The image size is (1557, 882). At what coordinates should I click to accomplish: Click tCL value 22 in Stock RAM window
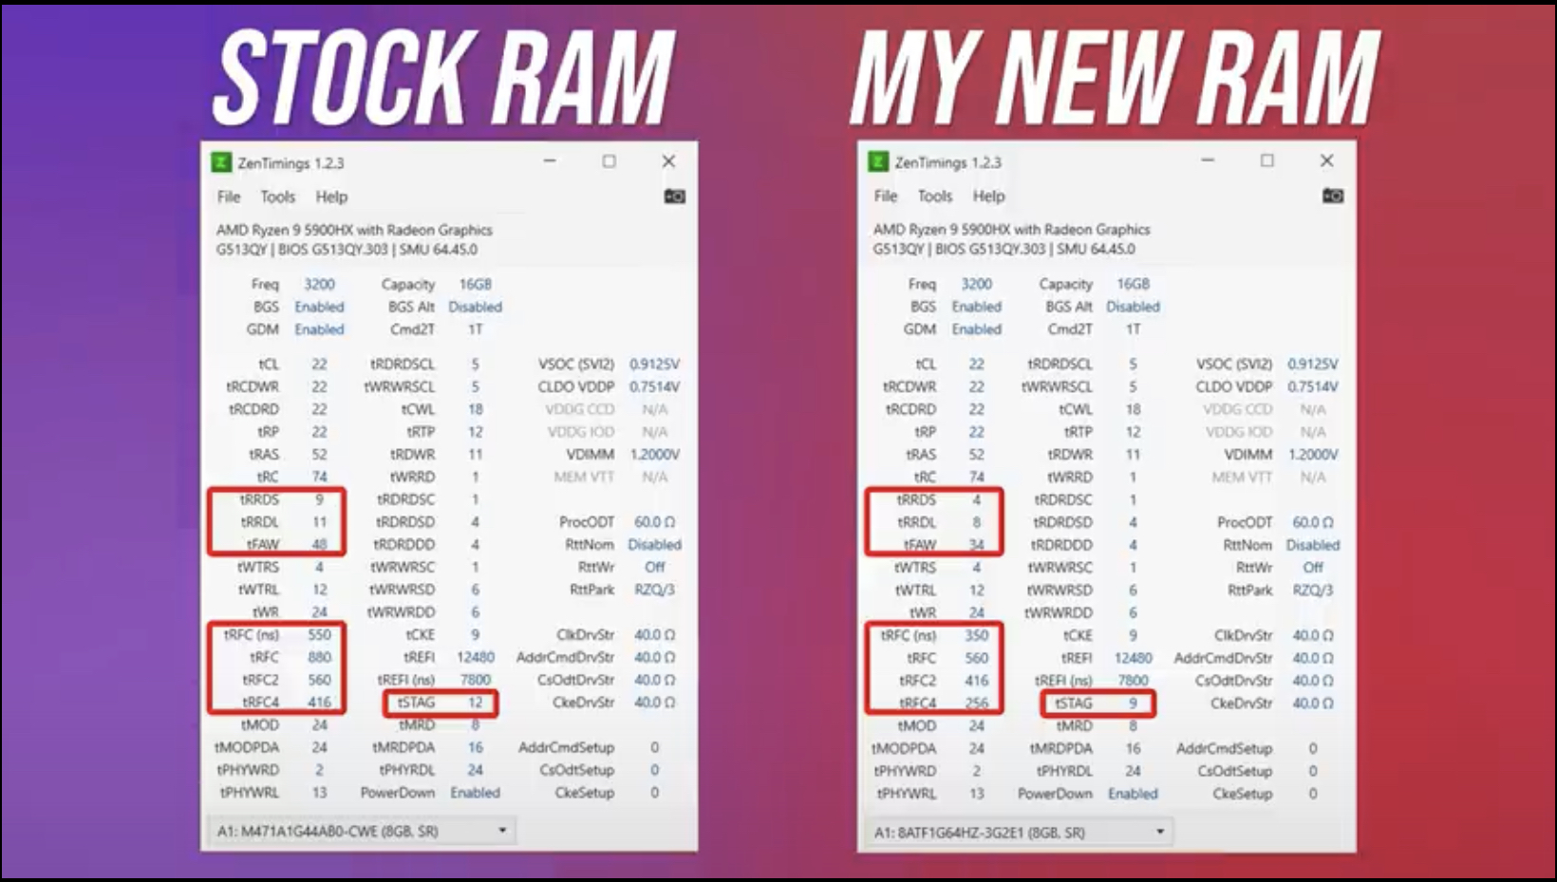tap(319, 364)
